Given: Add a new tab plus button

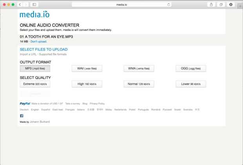Looking at the screenshot, I should tap(240, 6).
